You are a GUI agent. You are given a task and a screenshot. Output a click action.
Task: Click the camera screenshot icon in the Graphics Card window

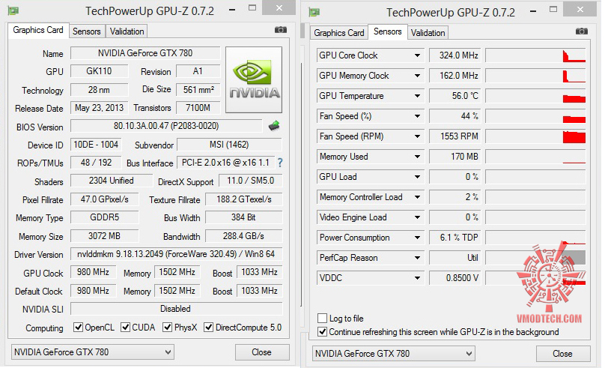[281, 30]
